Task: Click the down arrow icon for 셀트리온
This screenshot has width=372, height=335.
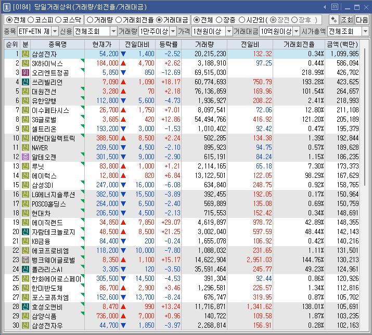Action: (x=123, y=128)
